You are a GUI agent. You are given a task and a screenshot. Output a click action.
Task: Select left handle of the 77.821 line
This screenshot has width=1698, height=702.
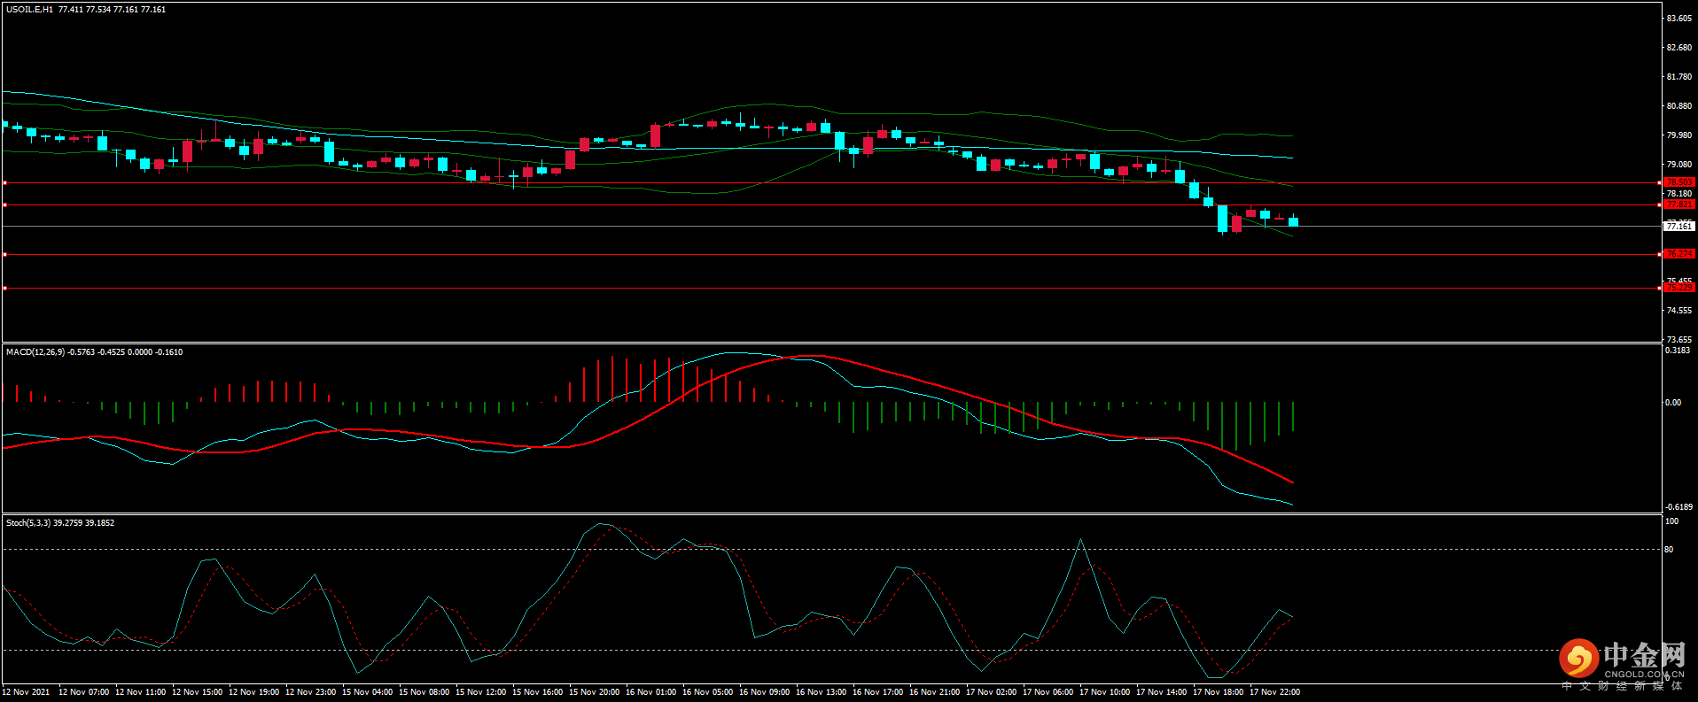click(5, 205)
